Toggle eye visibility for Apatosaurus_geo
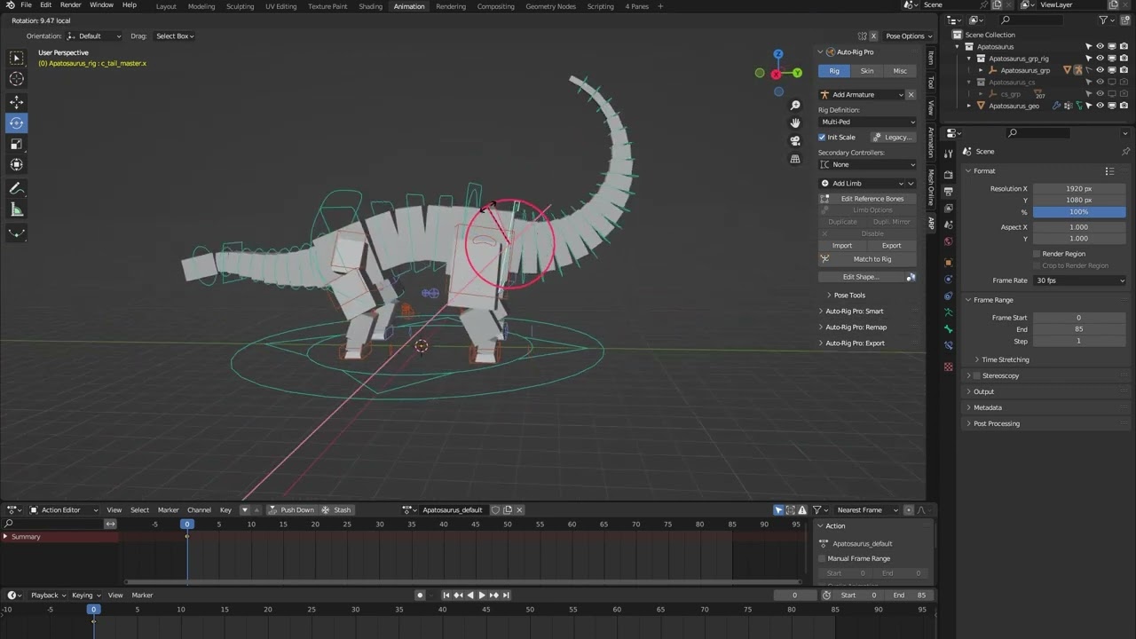 click(x=1100, y=106)
